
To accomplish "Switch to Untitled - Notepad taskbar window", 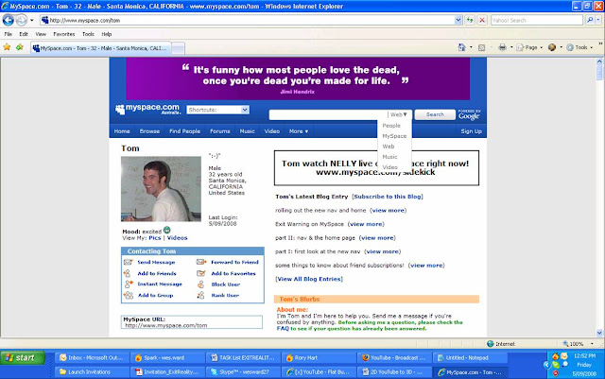I will 470,358.
